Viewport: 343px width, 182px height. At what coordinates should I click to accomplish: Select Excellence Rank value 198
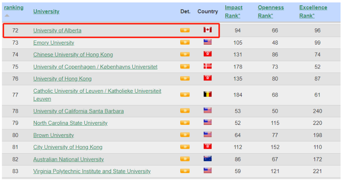(317, 135)
